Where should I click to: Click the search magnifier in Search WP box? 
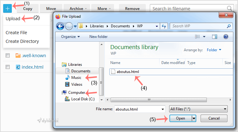coord(229,26)
